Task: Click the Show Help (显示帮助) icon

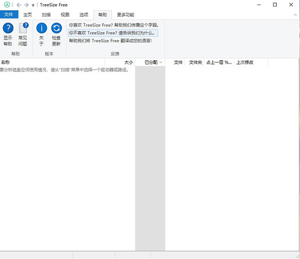Action: pyautogui.click(x=8, y=28)
